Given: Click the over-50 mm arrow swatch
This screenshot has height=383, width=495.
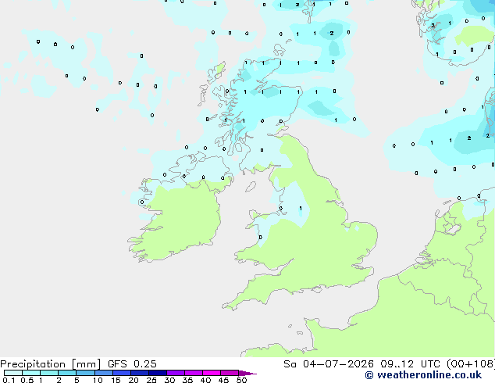Looking at the screenshot, I should [247, 373].
